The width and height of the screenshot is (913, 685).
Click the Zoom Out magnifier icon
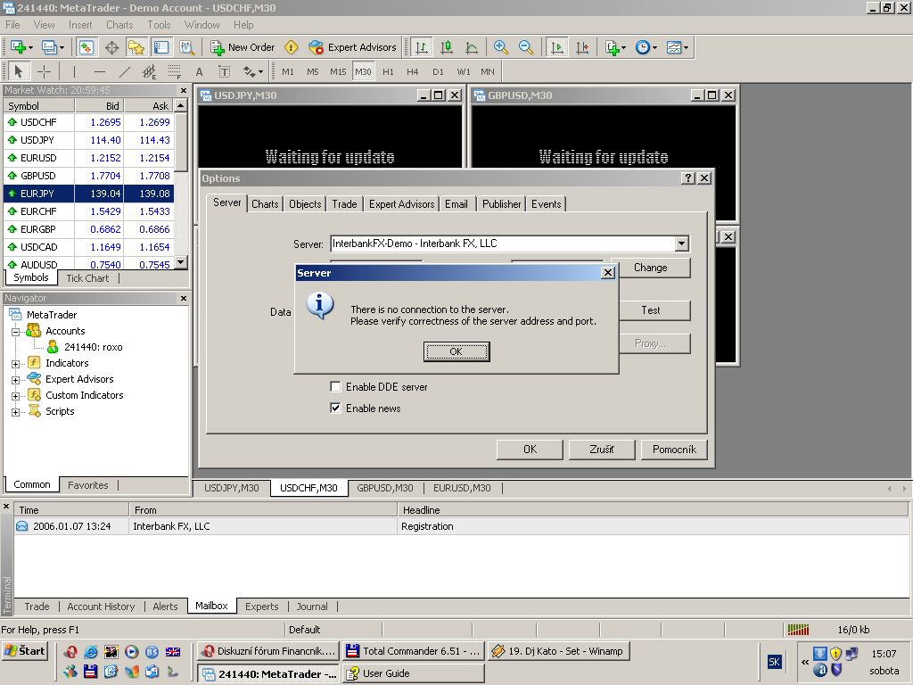tap(526, 47)
